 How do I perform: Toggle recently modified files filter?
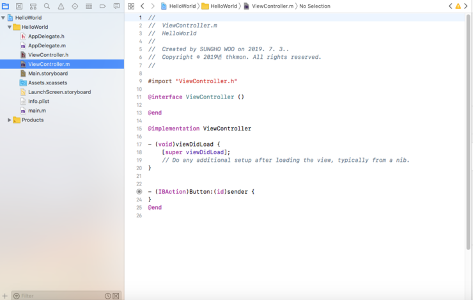(x=108, y=296)
